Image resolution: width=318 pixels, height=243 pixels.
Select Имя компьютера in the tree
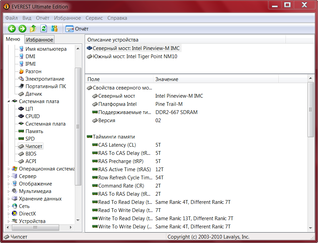pos(46,49)
